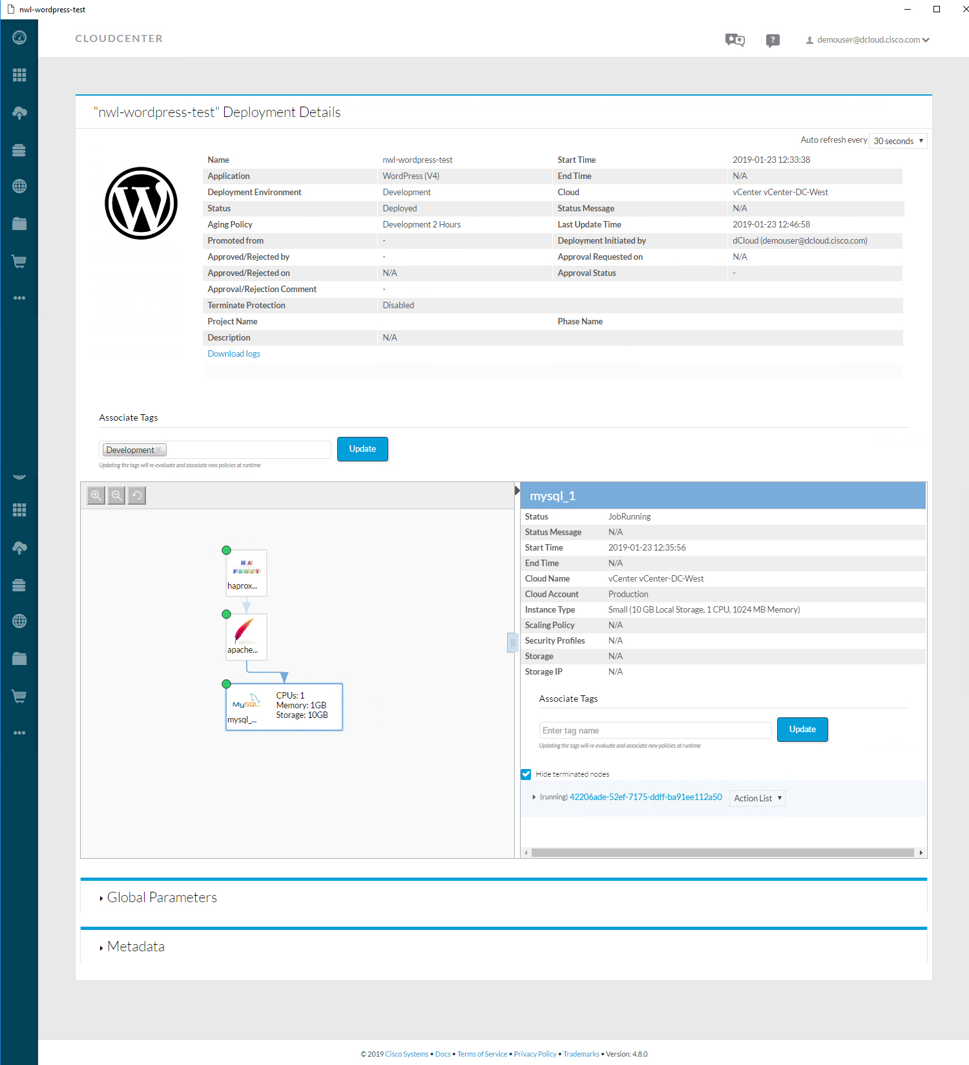The image size is (969, 1065).
Task: Remove the Development tag with its x
Action: [158, 450]
